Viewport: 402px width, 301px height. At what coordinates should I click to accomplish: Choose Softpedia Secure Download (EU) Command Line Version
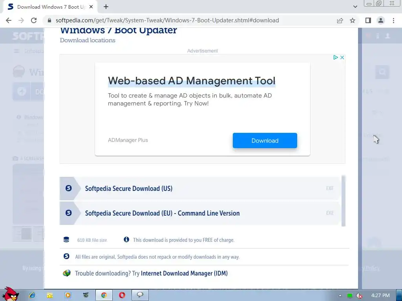200,213
